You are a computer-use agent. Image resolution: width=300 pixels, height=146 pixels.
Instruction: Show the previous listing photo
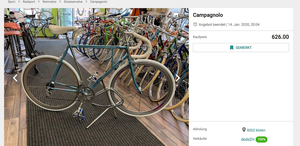point(15,78)
